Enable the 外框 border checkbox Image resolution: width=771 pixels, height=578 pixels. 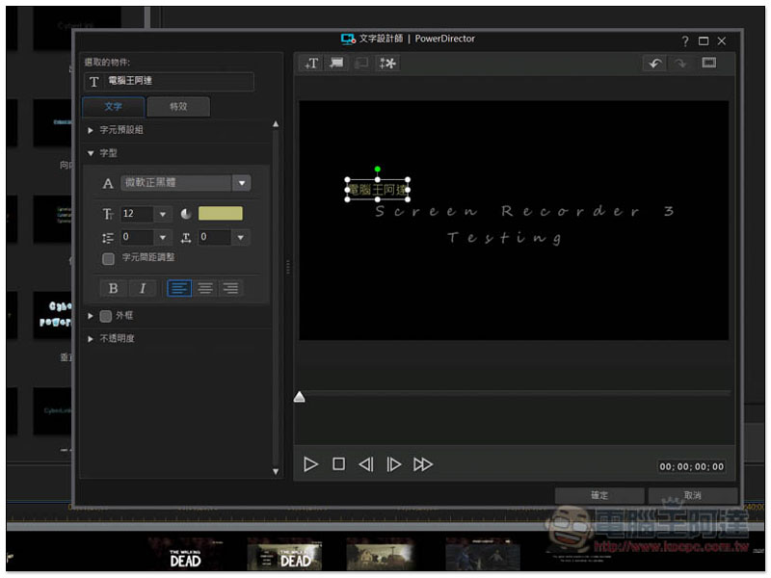pos(106,316)
